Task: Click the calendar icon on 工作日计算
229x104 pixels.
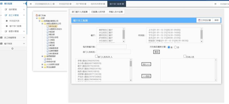Action: coord(199,20)
